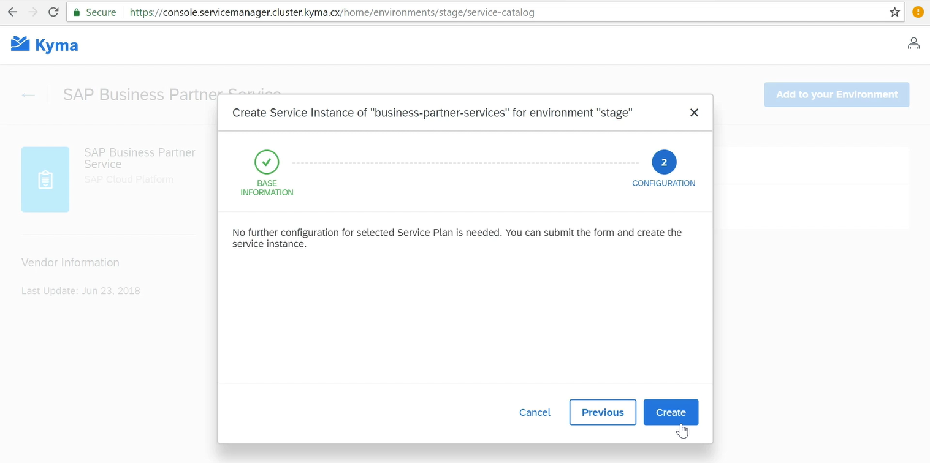
Task: Click 'Last Update: Jun 23, 2018' text
Action: pos(81,291)
